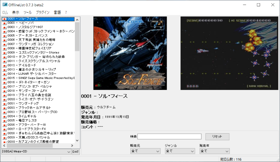The image size is (280, 162).
Task: Click the red icon beside 0013 魔法の少女シルキーリップ
Action: 4,70
